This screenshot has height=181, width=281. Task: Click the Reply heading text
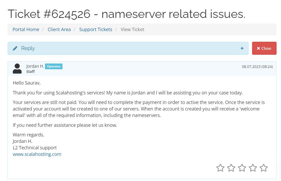coord(28,48)
